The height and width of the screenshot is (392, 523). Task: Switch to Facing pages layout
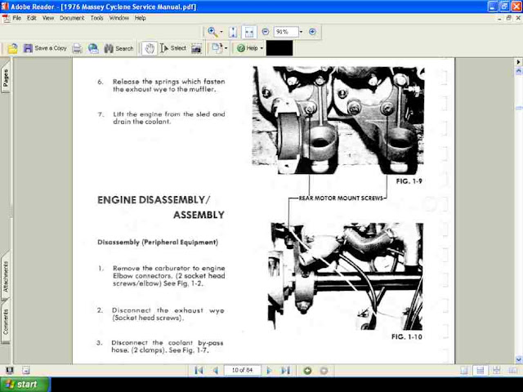click(x=512, y=370)
